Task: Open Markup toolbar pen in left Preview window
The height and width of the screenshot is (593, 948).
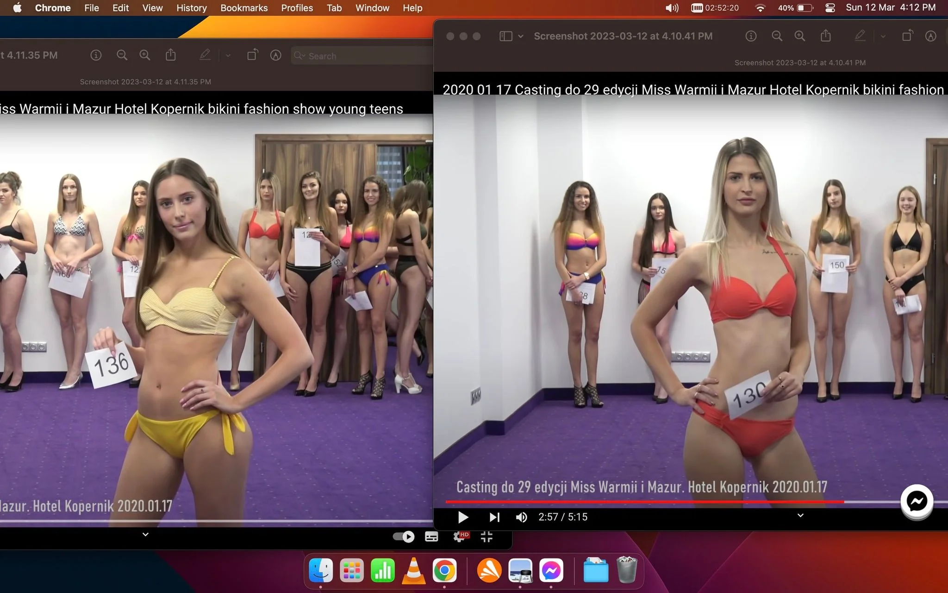Action: [205, 55]
